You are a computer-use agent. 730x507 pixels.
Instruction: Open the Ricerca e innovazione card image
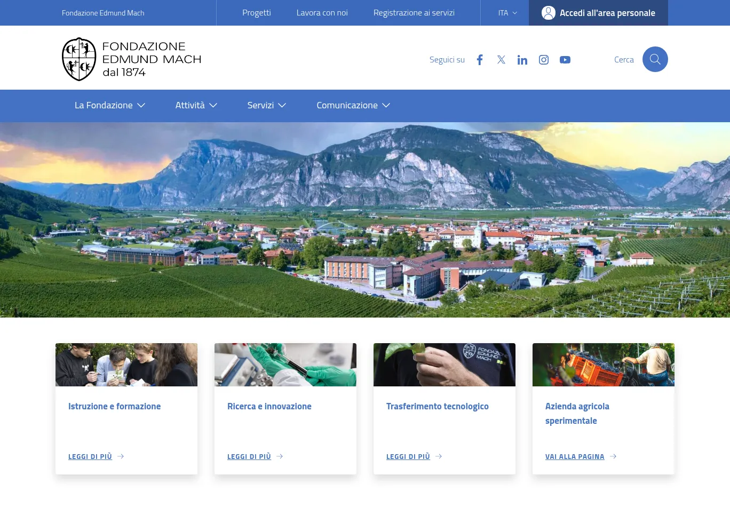click(x=285, y=365)
